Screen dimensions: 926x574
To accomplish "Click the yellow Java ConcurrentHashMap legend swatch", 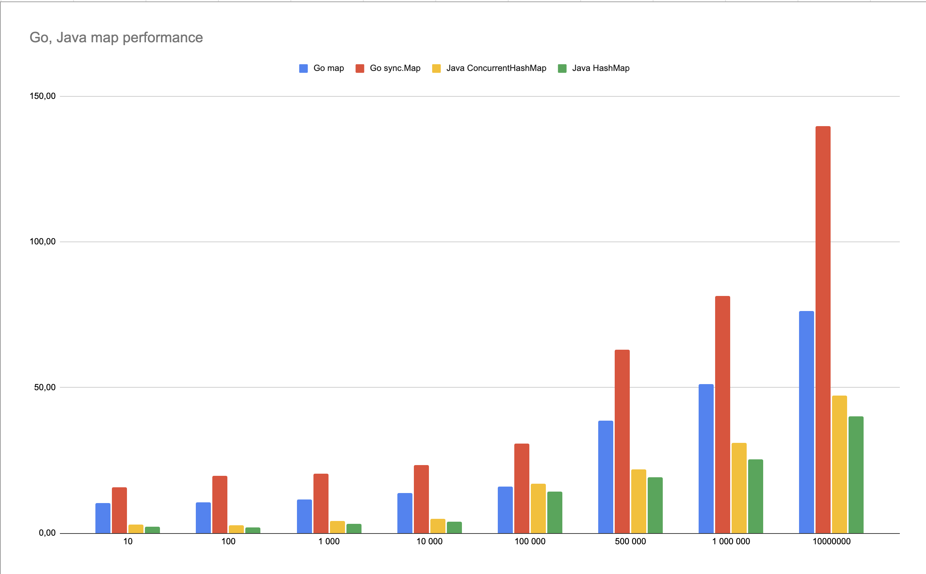I will point(436,68).
